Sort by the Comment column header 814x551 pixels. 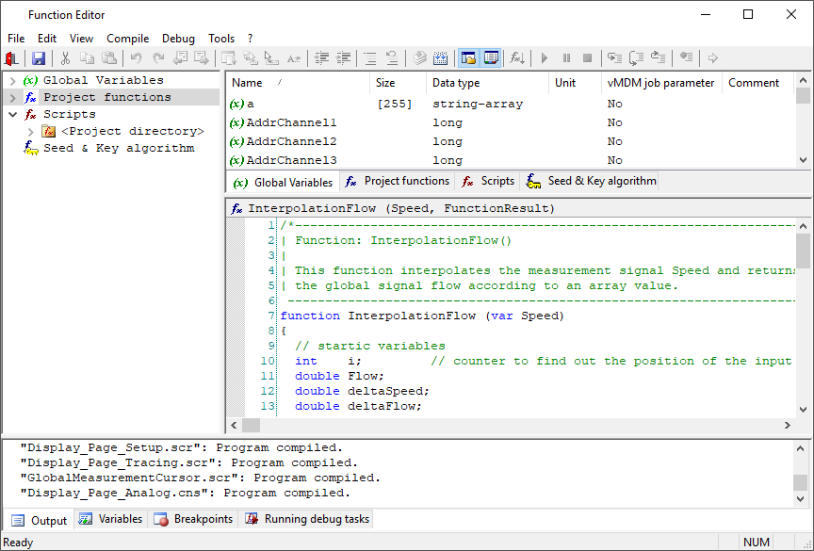point(757,83)
